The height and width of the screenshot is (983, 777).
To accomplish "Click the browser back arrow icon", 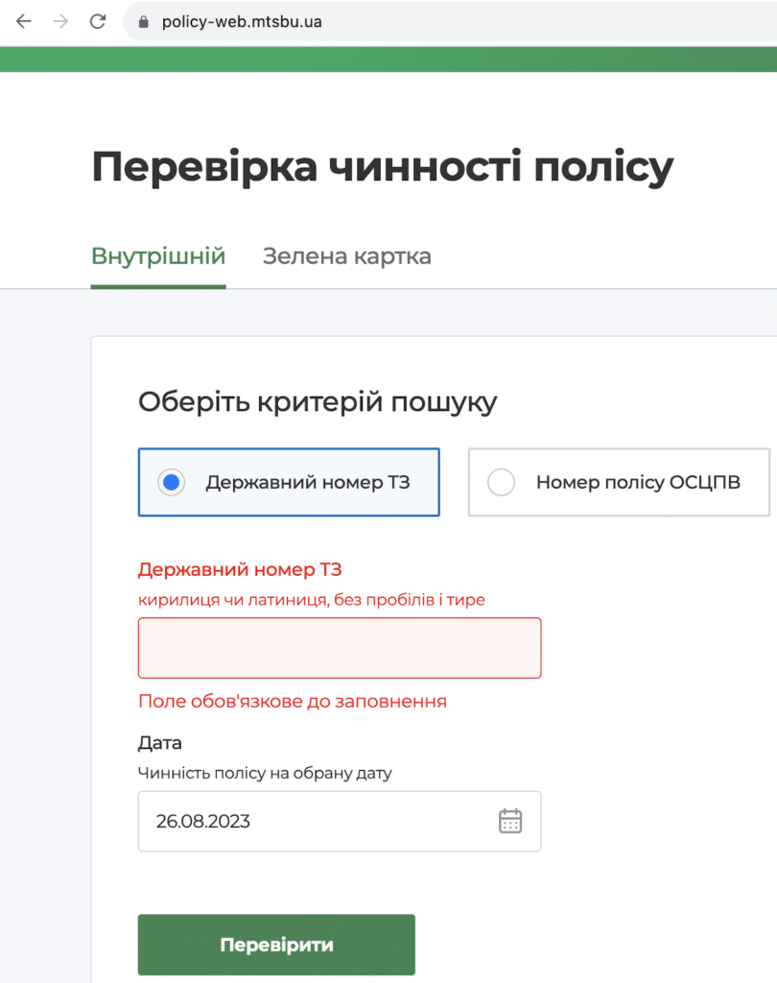I will [x=23, y=20].
